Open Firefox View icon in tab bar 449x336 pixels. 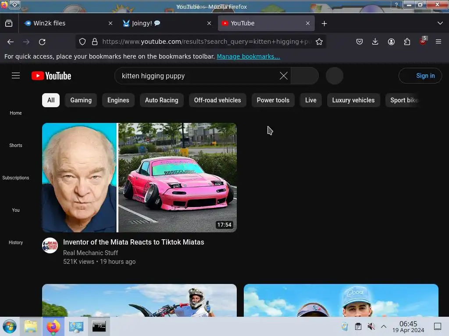[x=9, y=24]
